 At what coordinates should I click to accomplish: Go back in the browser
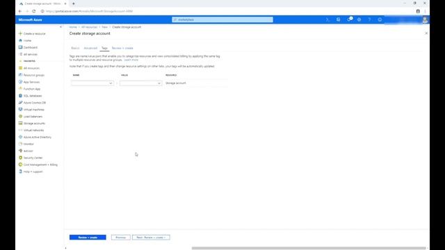[20, 11]
